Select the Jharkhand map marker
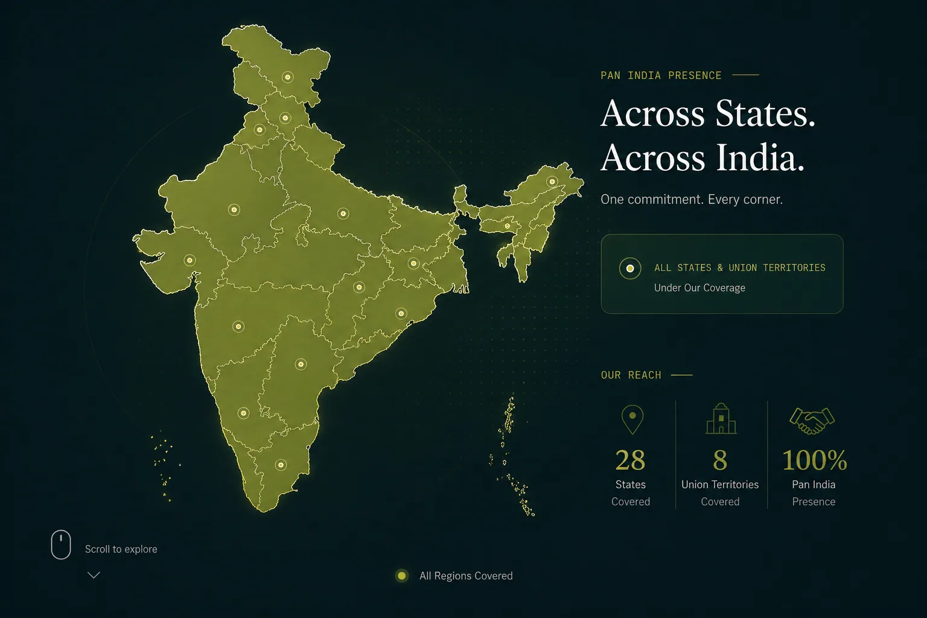 pos(413,263)
